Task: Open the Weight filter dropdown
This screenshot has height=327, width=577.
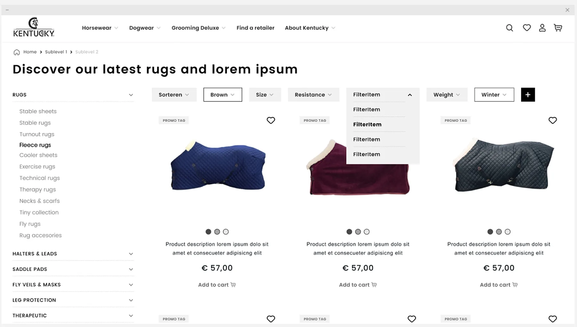Action: pyautogui.click(x=447, y=95)
